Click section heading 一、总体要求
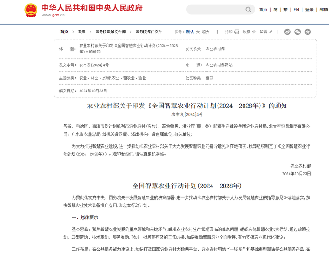The height and width of the screenshot is (255, 329). tap(85, 218)
